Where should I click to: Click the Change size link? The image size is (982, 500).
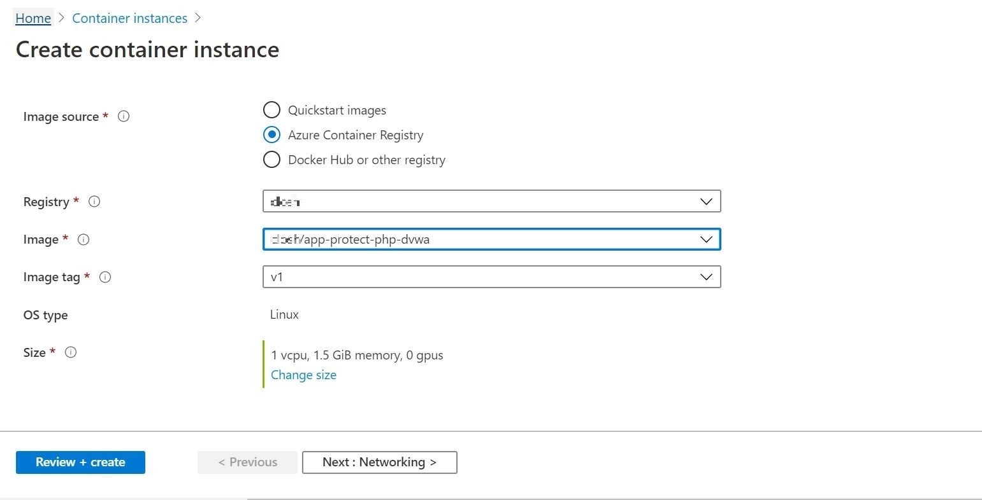(303, 375)
